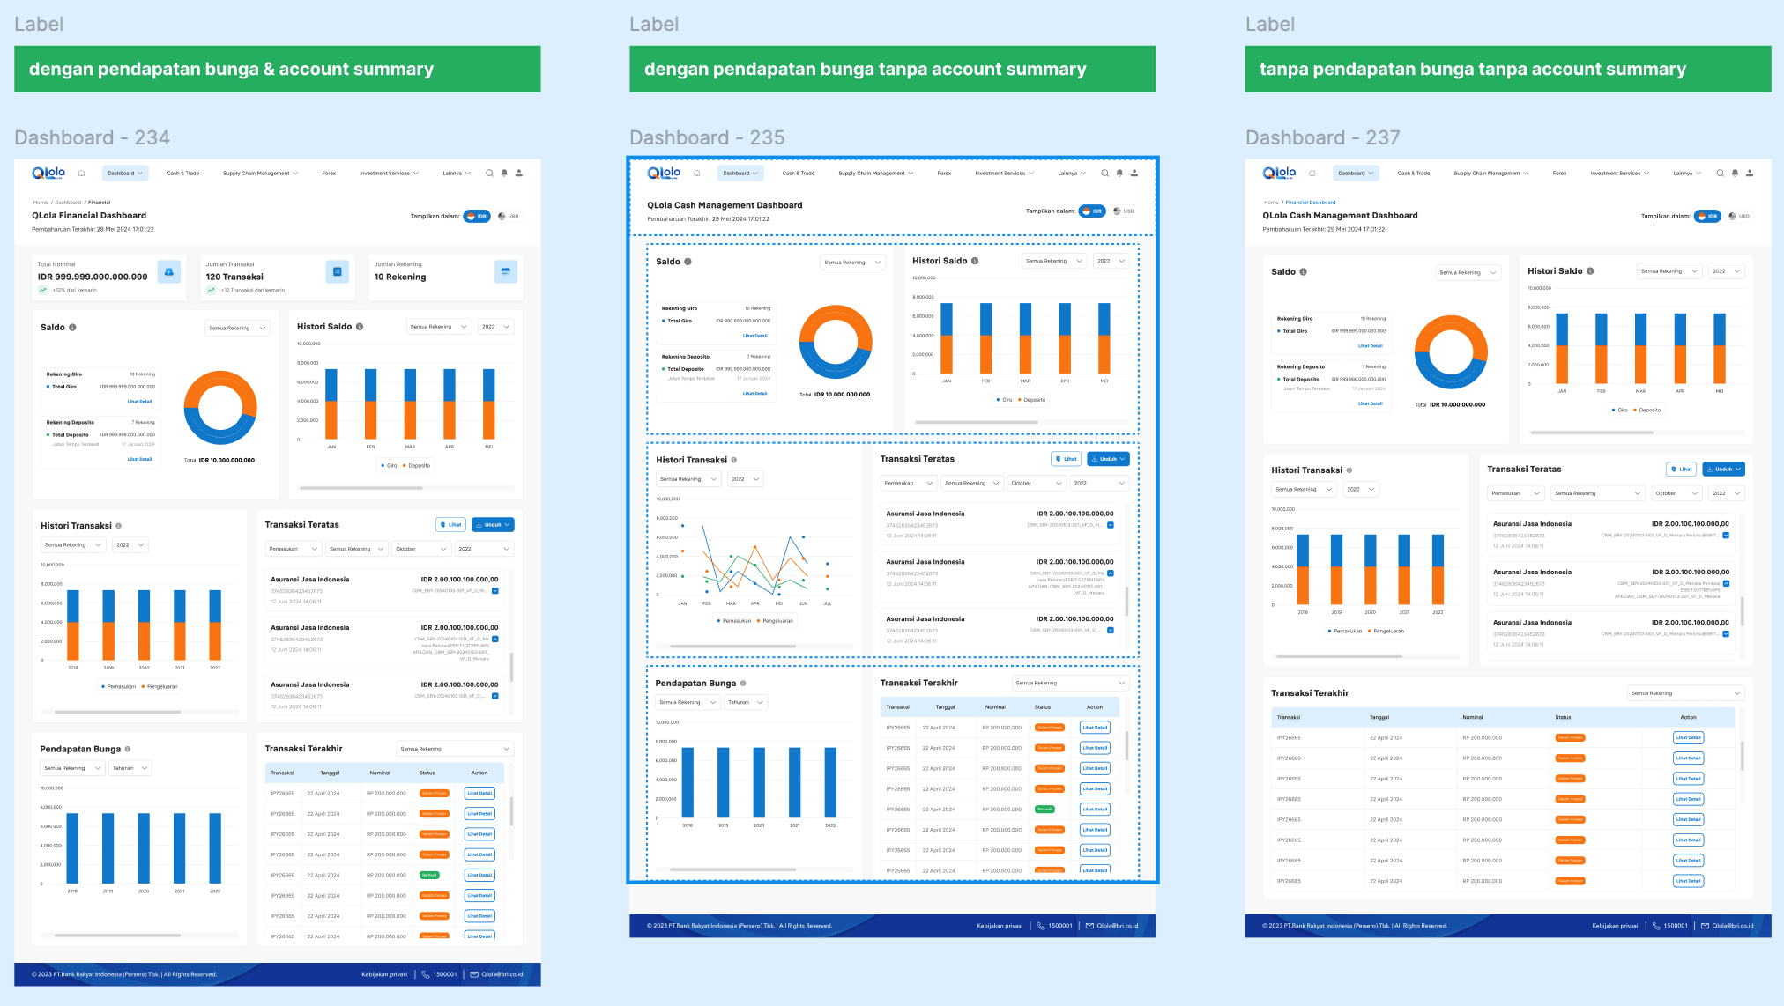
Task: Open Investment Services menu in Dashboard 237
Action: pos(1621,174)
